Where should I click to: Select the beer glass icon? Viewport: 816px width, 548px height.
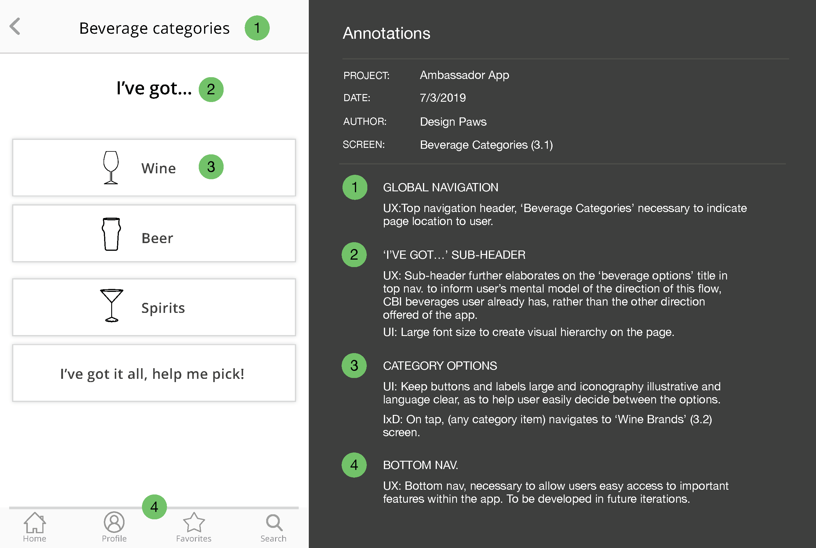click(111, 234)
